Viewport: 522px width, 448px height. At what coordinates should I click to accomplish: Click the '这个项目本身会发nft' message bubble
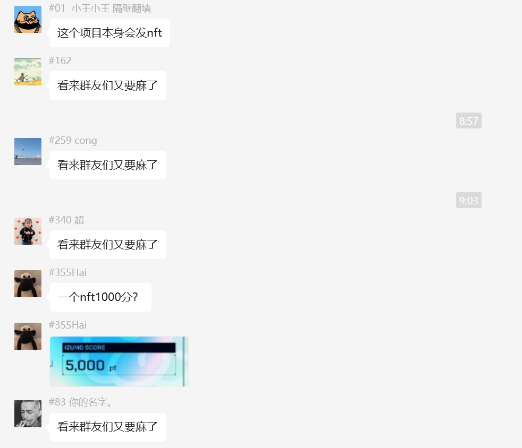pos(110,33)
